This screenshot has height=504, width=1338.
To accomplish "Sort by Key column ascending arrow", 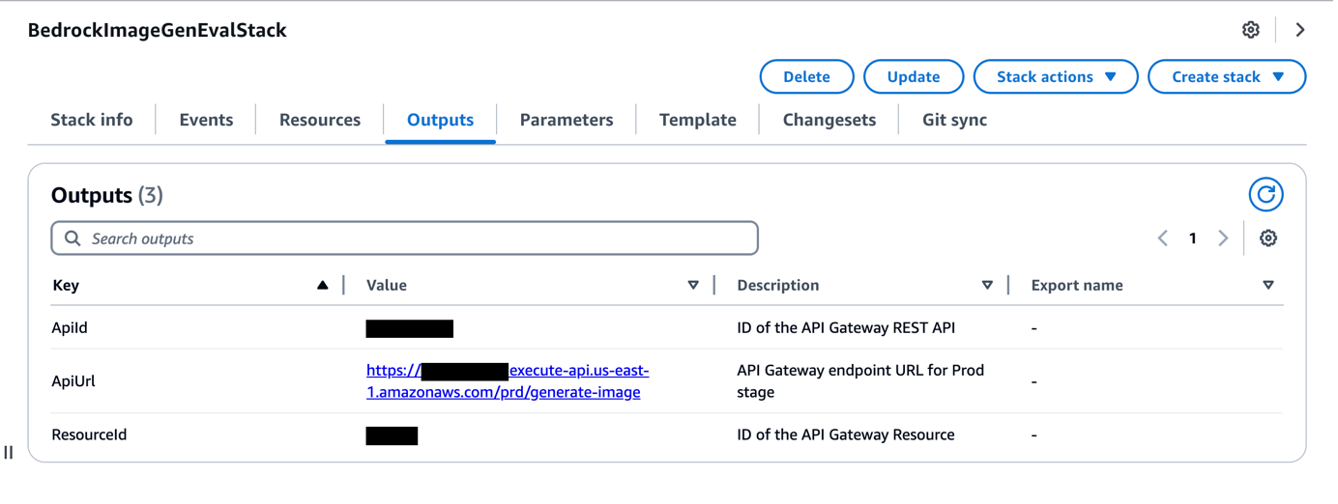I will point(324,286).
